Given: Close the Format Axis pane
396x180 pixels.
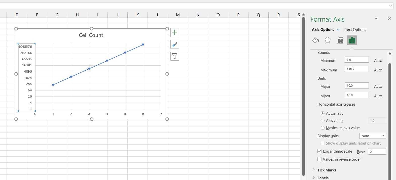Looking at the screenshot, I should coord(389,19).
